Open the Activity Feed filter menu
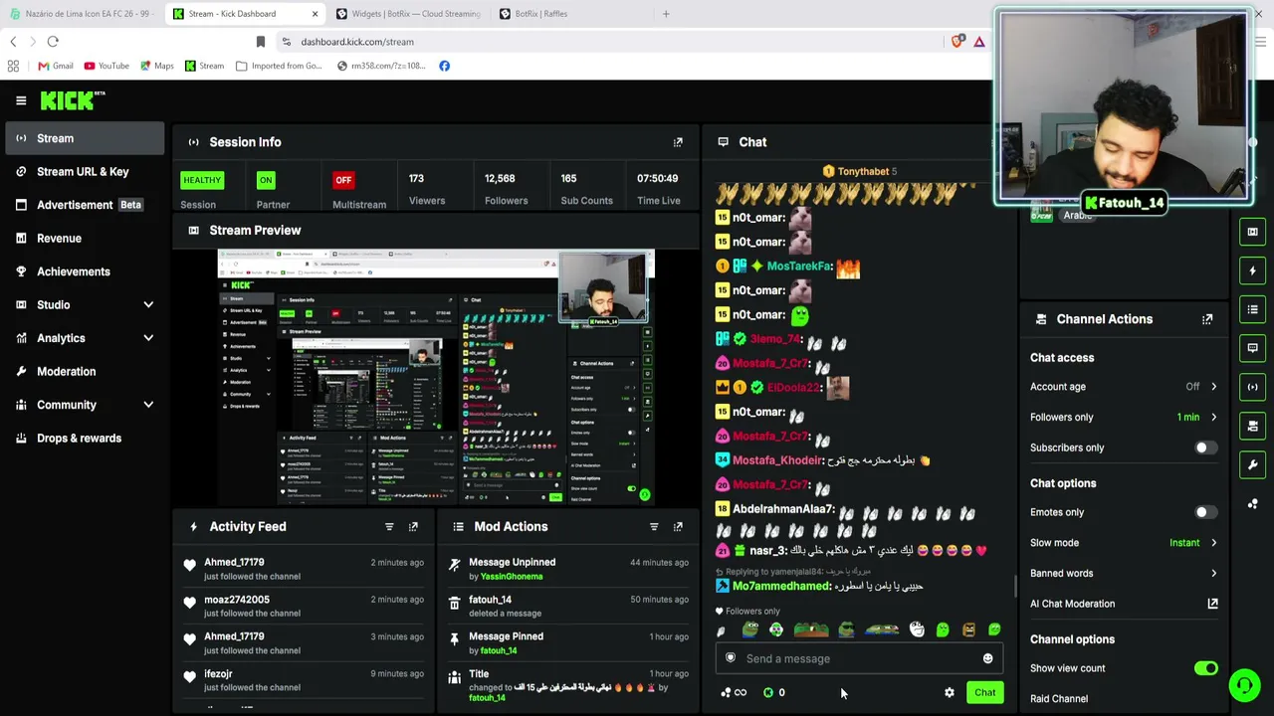 click(389, 527)
